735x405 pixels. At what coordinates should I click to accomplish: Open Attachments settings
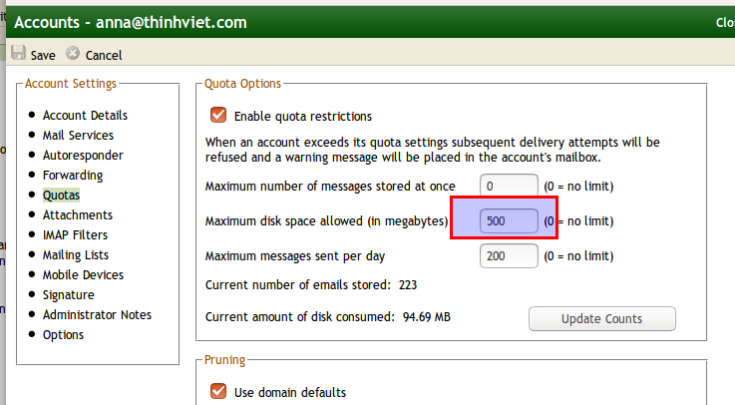[78, 215]
